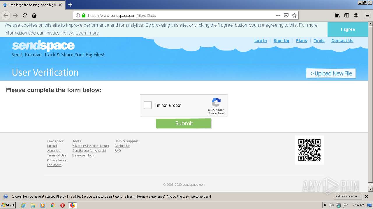Viewport: 373px width, 209px height.
Task: Go back with the browser back arrow
Action: [6, 15]
